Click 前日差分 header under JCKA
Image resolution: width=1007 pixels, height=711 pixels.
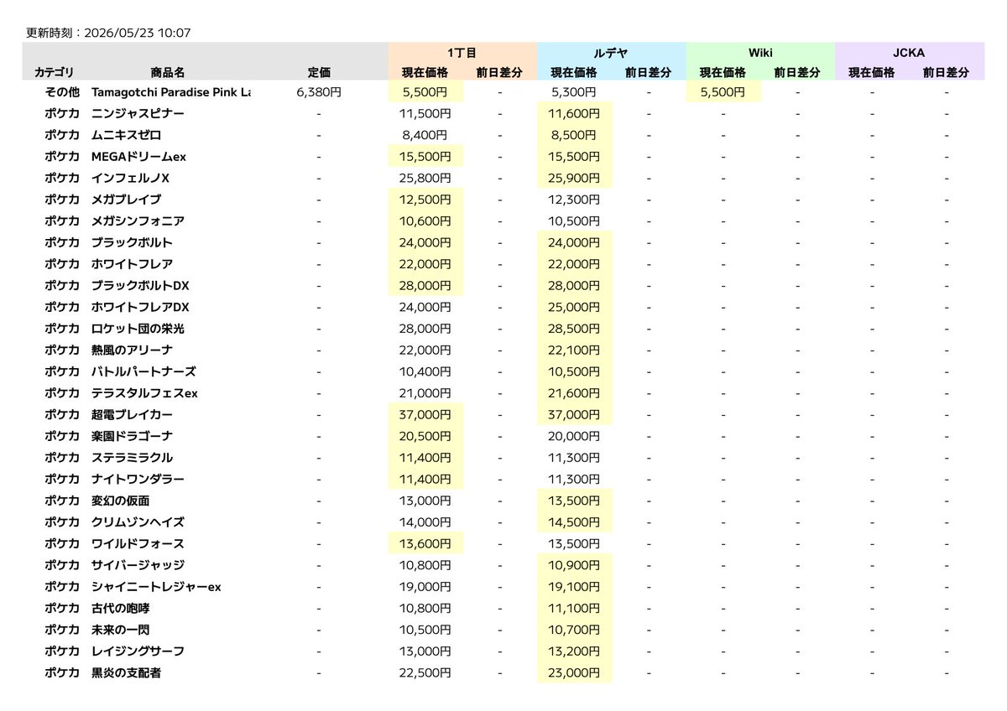click(947, 73)
